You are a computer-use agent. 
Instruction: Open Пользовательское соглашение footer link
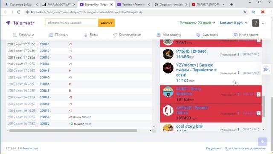(x=245, y=148)
